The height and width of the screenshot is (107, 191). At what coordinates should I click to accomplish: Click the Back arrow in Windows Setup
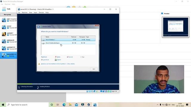pos(38,26)
